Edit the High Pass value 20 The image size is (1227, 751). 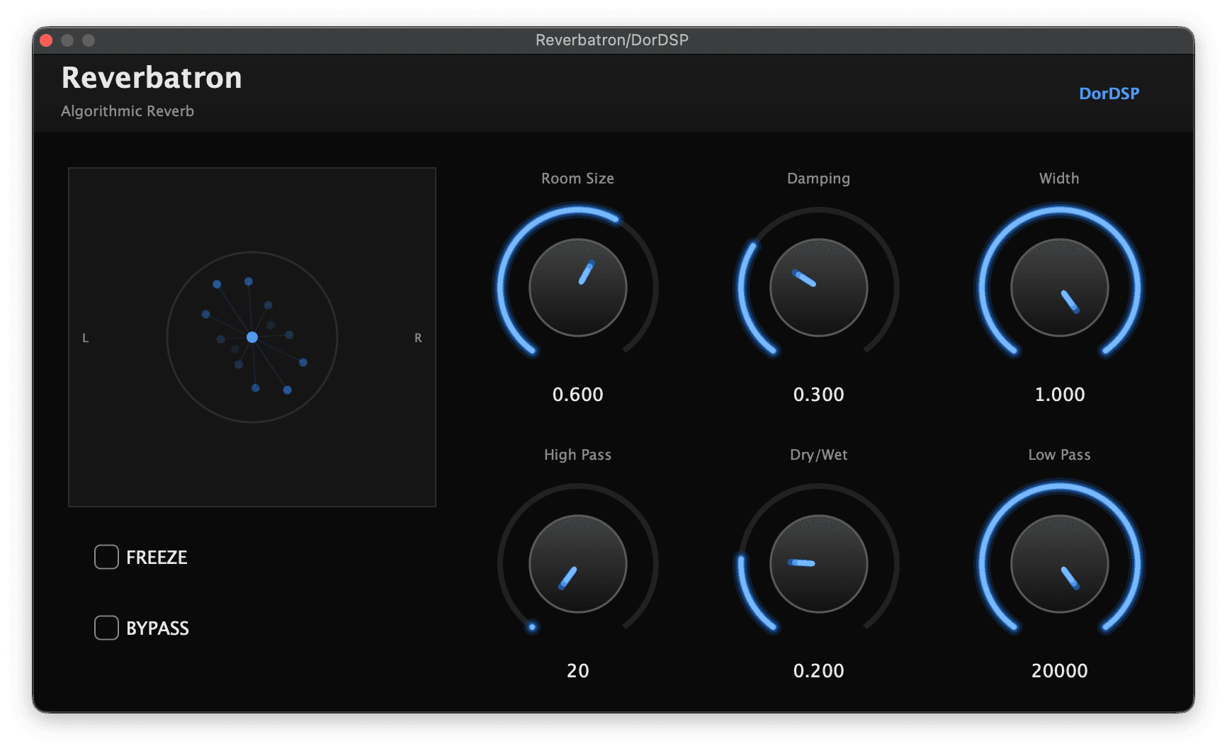pos(578,671)
